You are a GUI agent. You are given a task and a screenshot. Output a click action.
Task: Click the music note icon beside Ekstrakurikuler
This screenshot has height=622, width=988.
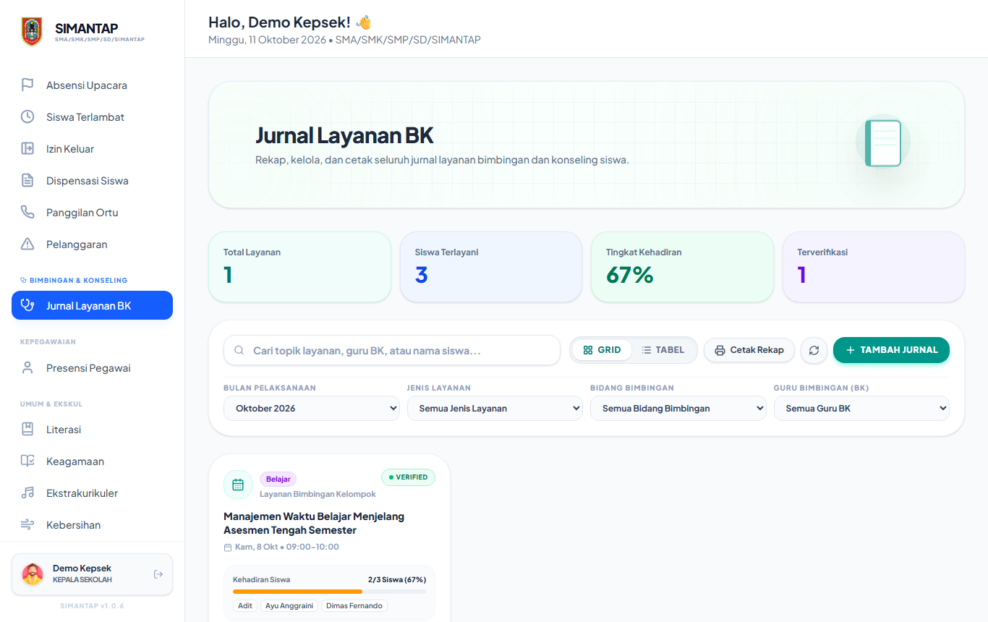click(27, 493)
